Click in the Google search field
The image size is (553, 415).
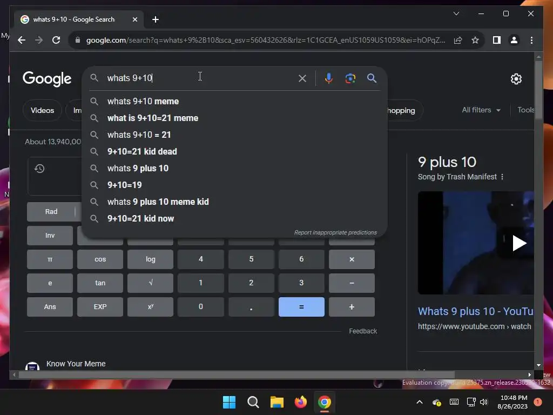click(x=201, y=78)
